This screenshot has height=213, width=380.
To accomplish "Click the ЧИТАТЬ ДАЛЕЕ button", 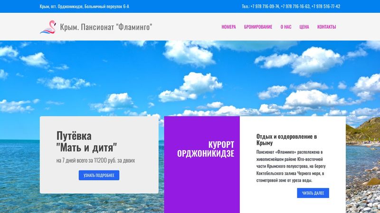I will 313,193.
